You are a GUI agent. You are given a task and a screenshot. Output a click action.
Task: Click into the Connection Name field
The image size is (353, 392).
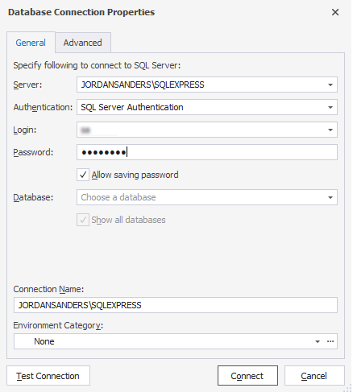176,305
